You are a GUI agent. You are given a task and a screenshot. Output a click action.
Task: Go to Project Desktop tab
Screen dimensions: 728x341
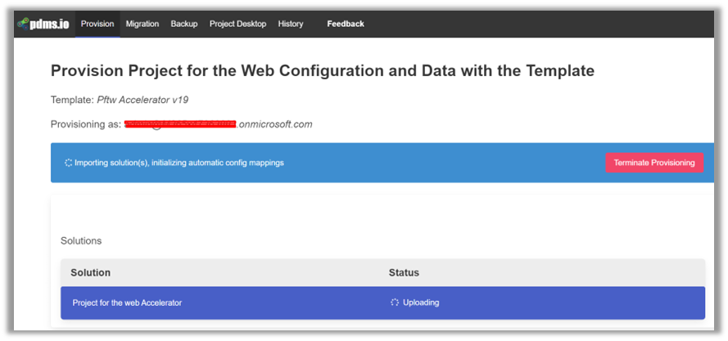(237, 24)
